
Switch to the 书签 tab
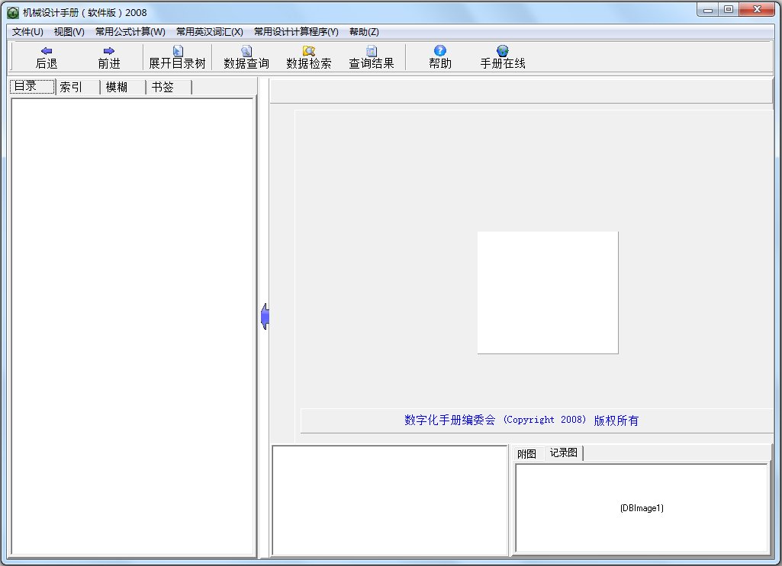pyautogui.click(x=169, y=87)
